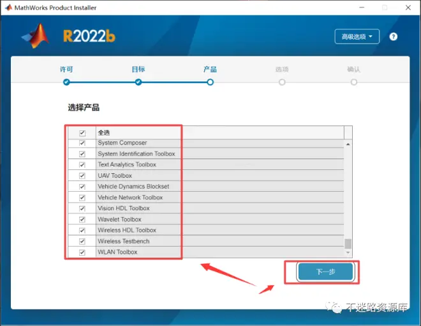Uncheck Vision HDL Toolbox checkbox
Image resolution: width=421 pixels, height=326 pixels.
click(x=82, y=208)
